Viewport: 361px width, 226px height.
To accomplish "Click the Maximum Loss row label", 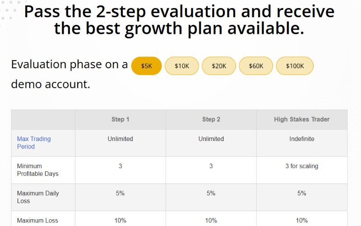I will [37, 221].
